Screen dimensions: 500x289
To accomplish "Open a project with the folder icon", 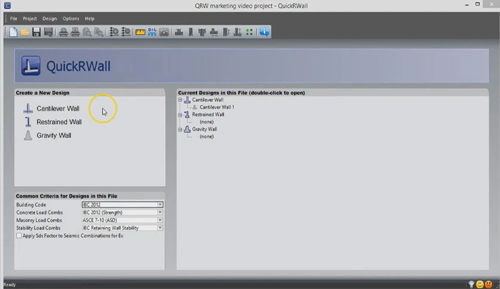I will coord(25,32).
